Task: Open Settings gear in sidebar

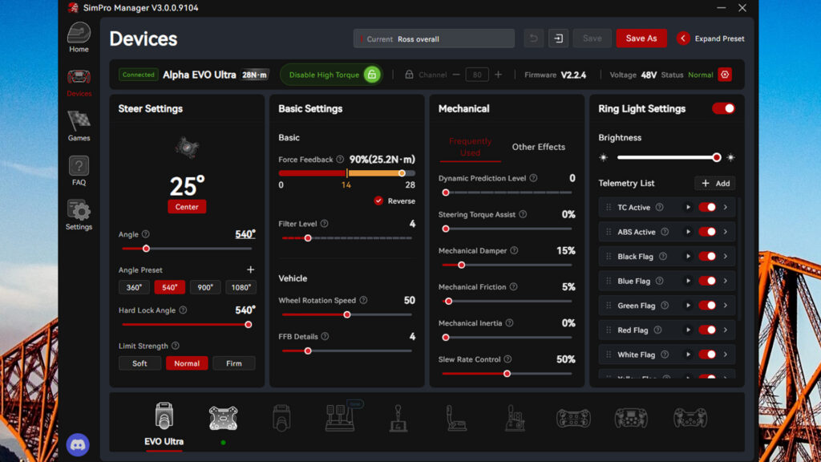Action: (79, 214)
